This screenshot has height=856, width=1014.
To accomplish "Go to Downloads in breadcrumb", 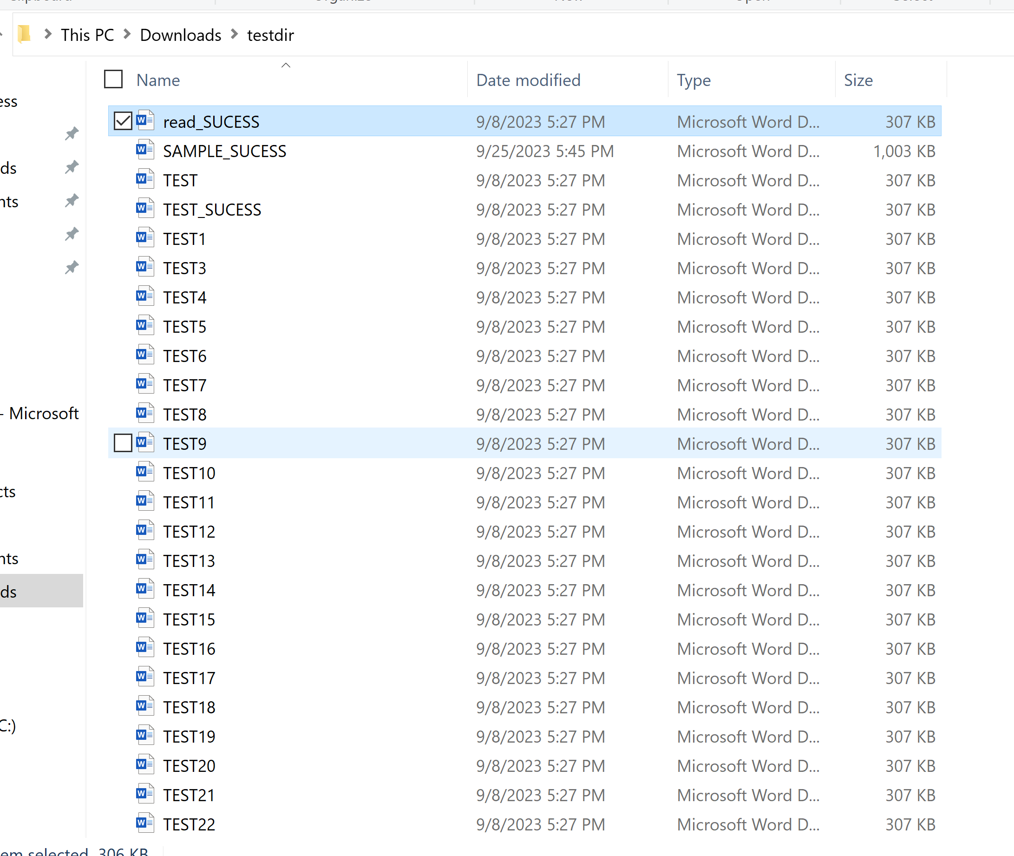I will 180,35.
